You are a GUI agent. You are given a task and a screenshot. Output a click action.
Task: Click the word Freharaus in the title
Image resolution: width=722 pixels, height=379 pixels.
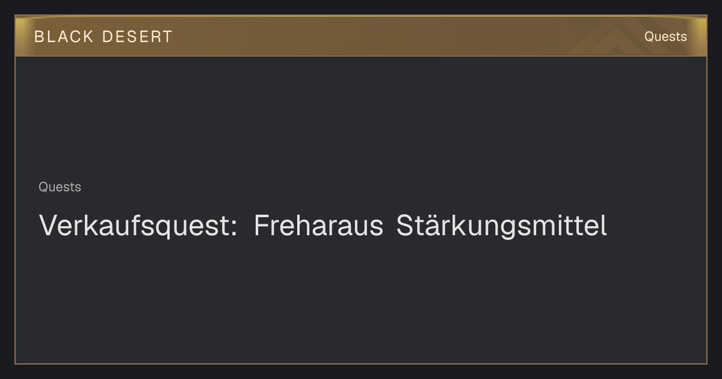[x=318, y=226]
